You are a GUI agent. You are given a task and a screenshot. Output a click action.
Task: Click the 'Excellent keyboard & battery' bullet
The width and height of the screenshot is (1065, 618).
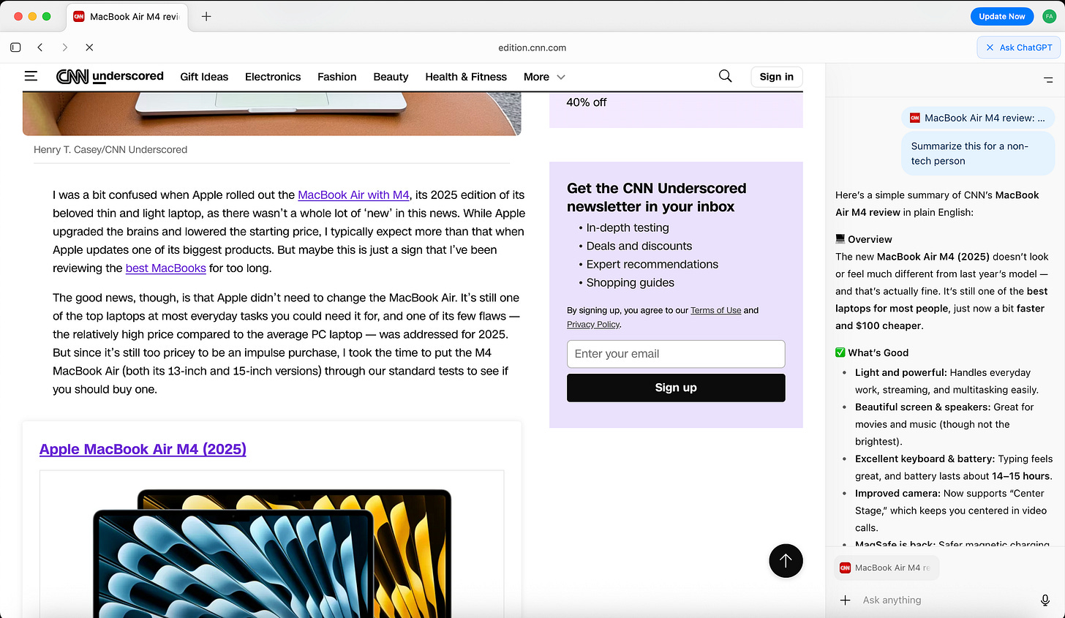point(954,467)
